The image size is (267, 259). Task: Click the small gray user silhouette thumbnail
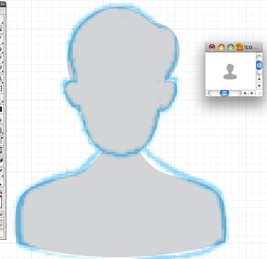[x=230, y=71]
